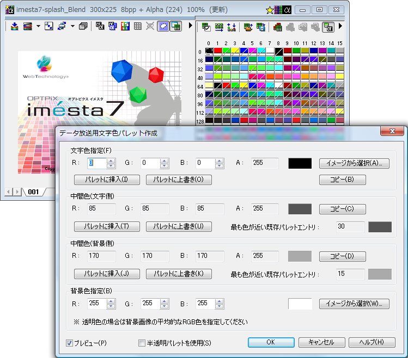The image size is (408, 358).
Task: Click the tab scroll right arrow
Action: [17, 192]
